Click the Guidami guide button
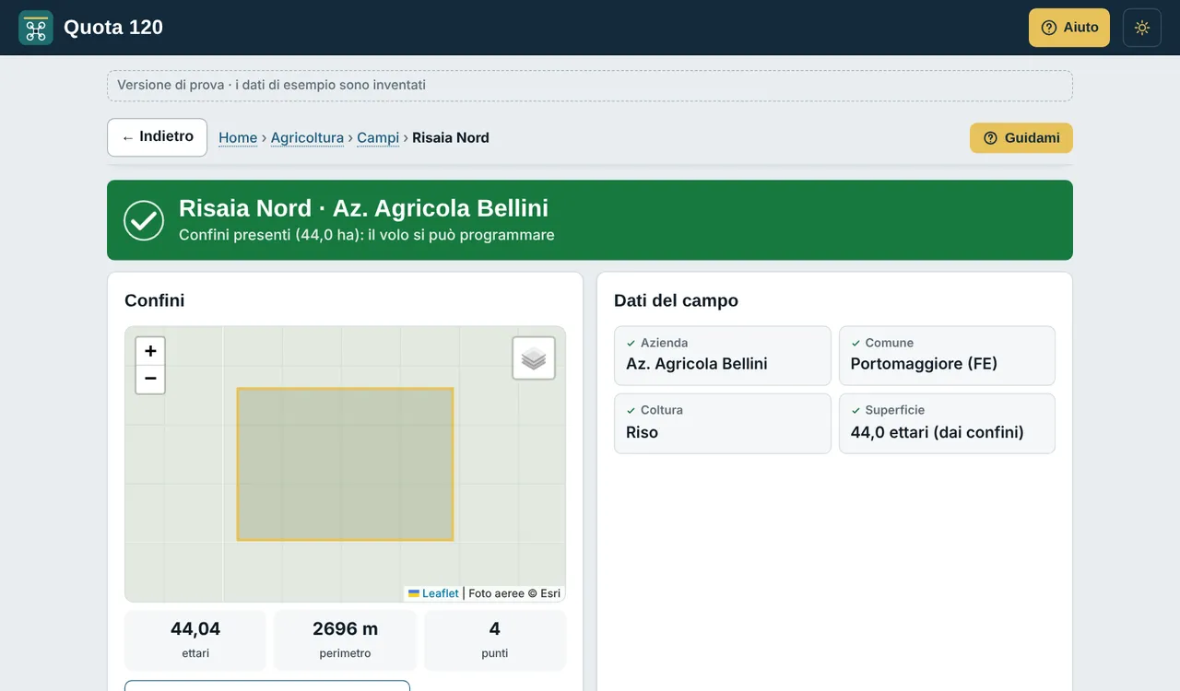1180x691 pixels. (1021, 138)
